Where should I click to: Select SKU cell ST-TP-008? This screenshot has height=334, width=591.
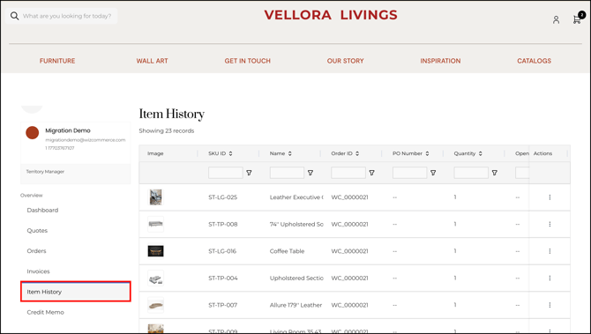(223, 225)
